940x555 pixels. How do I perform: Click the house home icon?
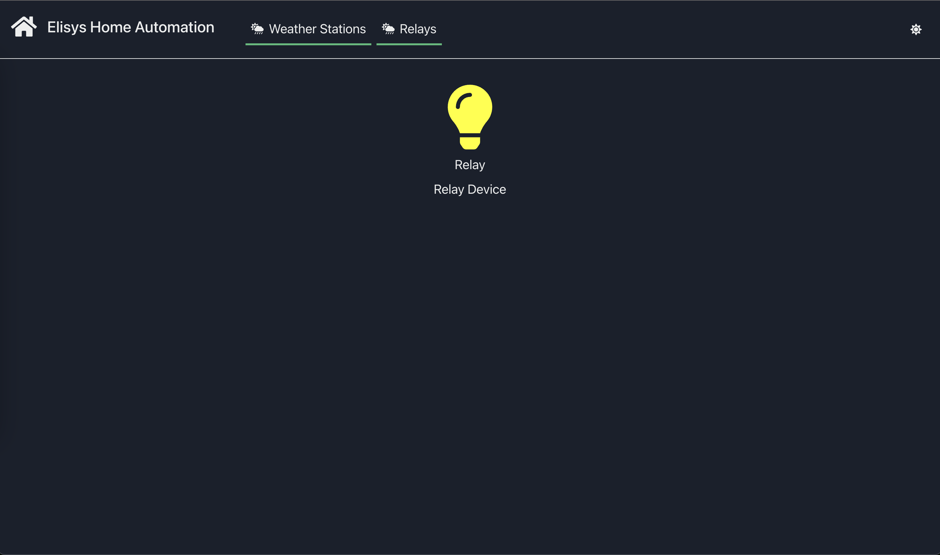click(24, 27)
